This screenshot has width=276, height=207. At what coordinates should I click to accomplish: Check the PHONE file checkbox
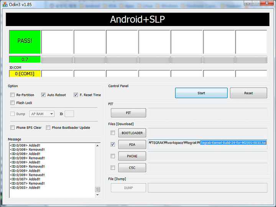point(113,156)
